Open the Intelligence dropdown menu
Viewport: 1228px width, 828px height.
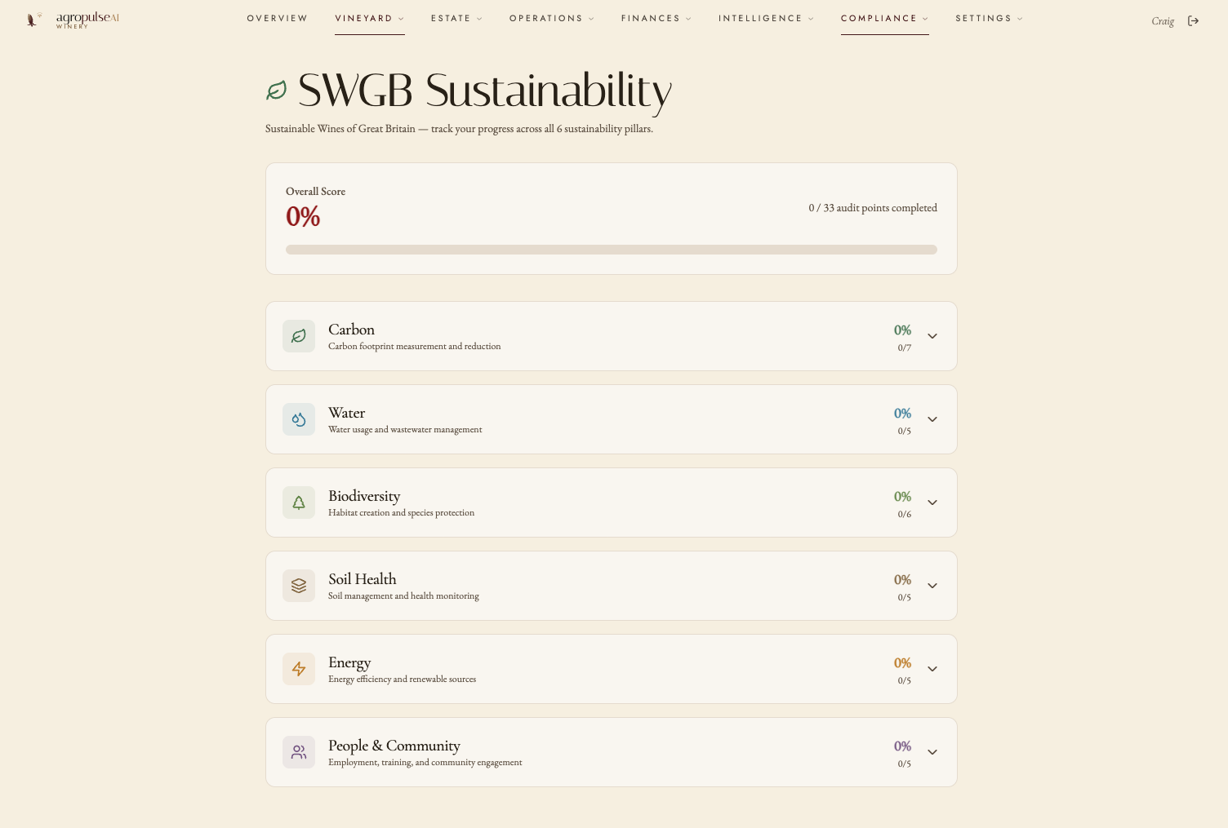[x=766, y=19]
